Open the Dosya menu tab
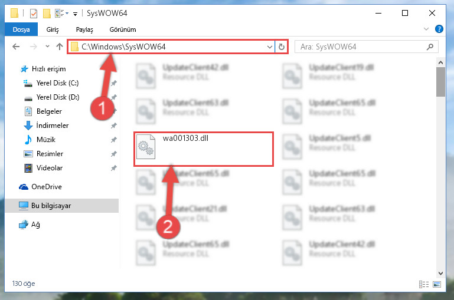 point(21,29)
